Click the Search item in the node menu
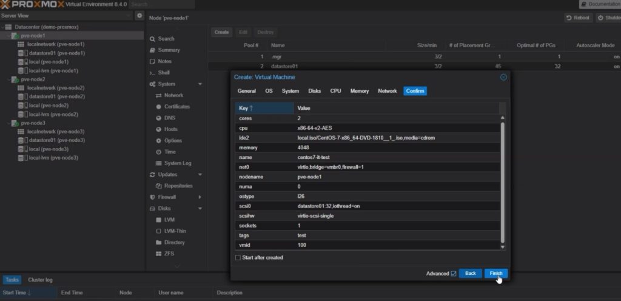This screenshot has width=621, height=301. pyautogui.click(x=166, y=39)
